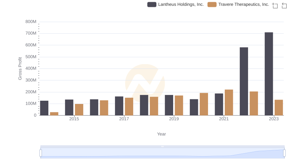Click the Travere bar for 2022

(x=254, y=104)
